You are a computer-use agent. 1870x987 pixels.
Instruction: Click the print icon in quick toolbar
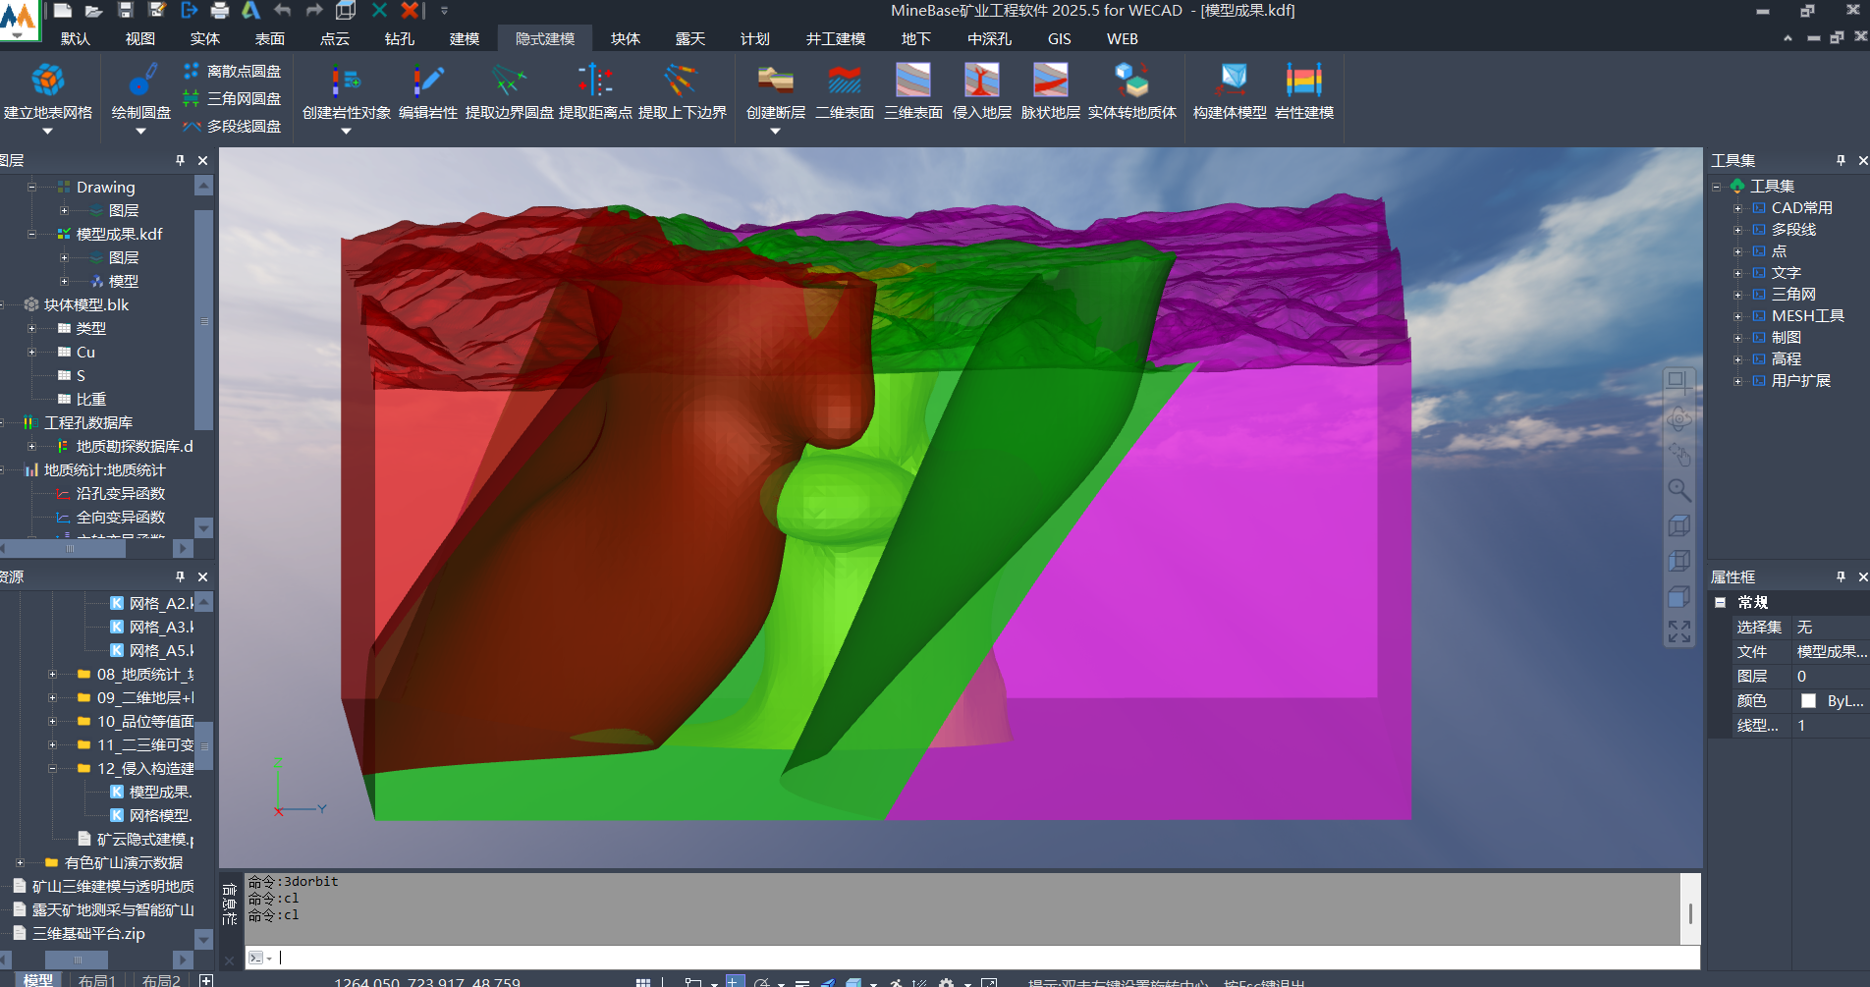pyautogui.click(x=220, y=11)
